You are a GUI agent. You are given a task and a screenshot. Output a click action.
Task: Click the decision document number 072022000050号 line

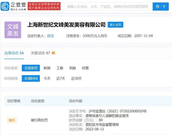[108, 111]
